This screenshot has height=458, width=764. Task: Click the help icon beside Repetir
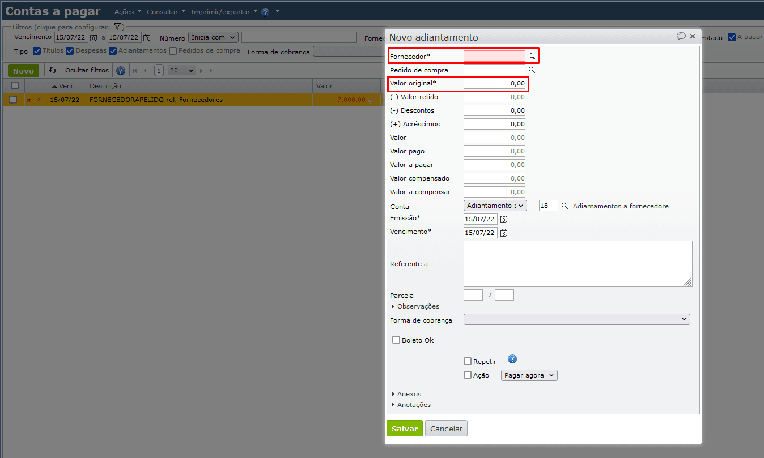(x=512, y=359)
